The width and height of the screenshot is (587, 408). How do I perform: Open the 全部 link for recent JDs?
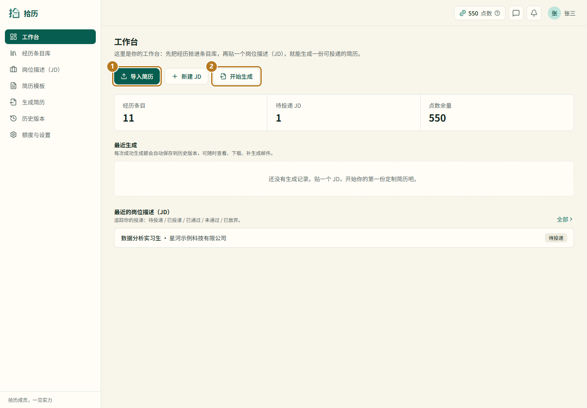tap(565, 220)
